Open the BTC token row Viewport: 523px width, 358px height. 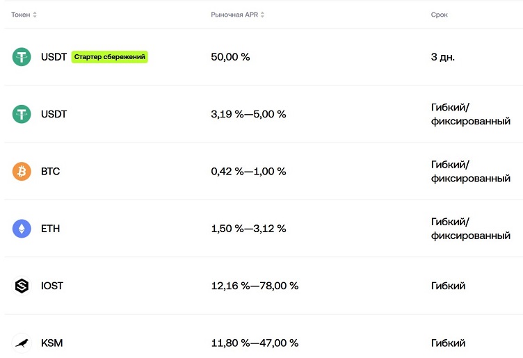(x=264, y=171)
